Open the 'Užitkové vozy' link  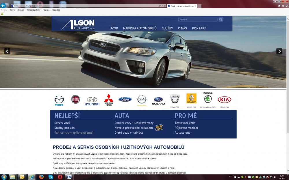point(144,123)
